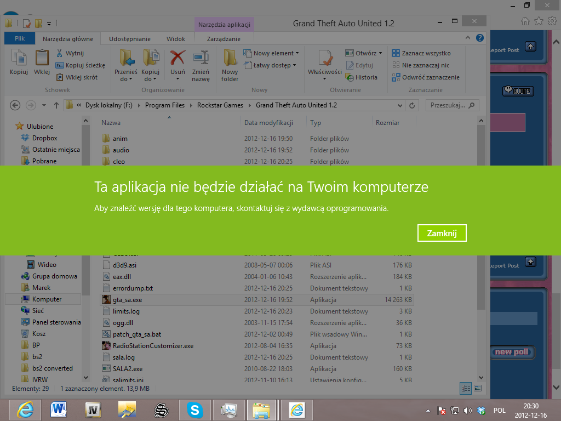This screenshot has height=421, width=561.
Task: Open Łatwy dostęp dropdown
Action: (x=270, y=65)
